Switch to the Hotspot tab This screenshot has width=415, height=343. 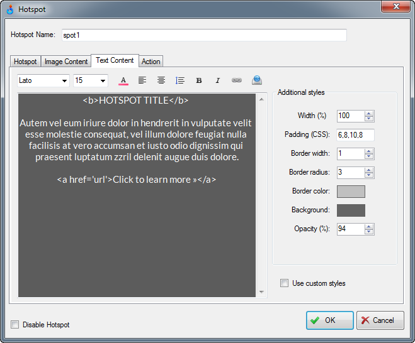pyautogui.click(x=25, y=62)
